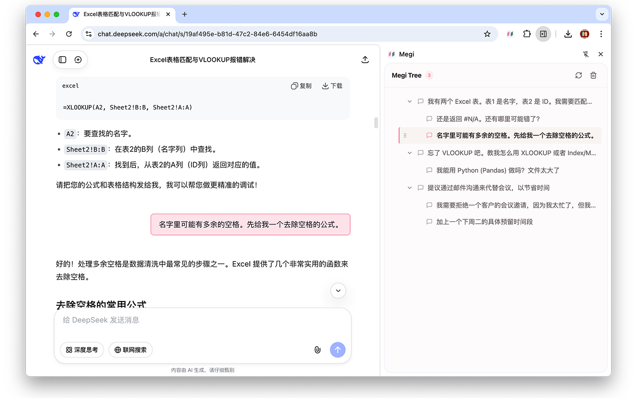Click the conversation title Excel表格匹配与VLOOKUP报错解决

[x=203, y=60]
